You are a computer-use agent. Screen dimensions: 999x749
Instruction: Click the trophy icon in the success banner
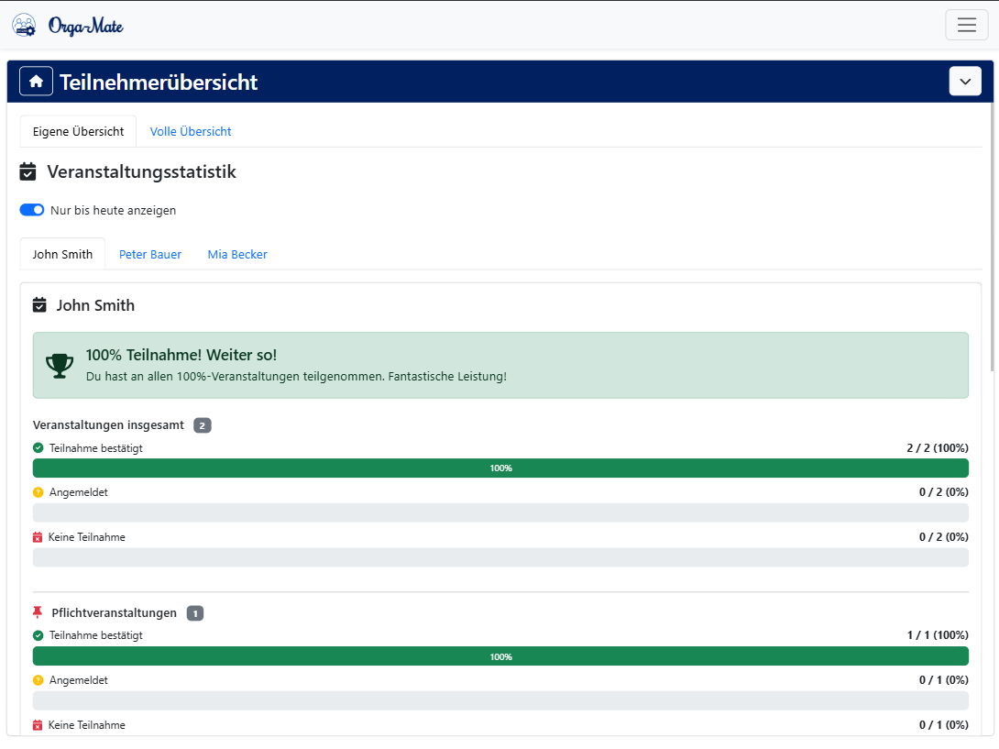pos(60,365)
